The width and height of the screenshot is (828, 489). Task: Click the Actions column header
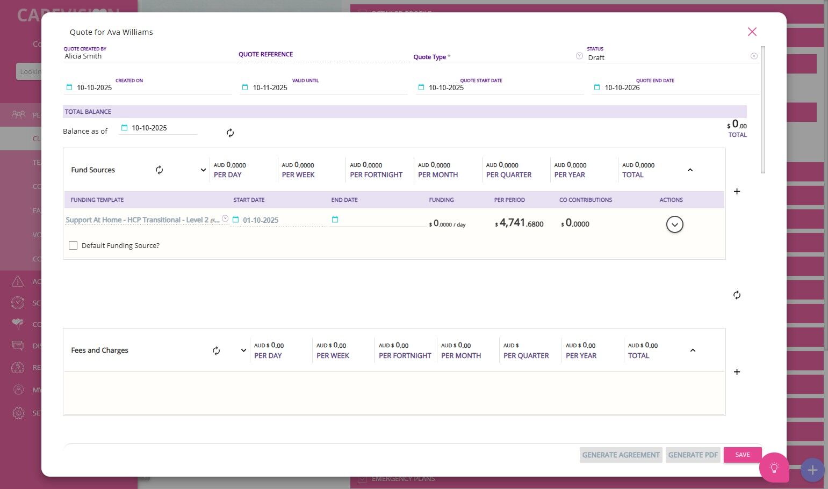(671, 200)
